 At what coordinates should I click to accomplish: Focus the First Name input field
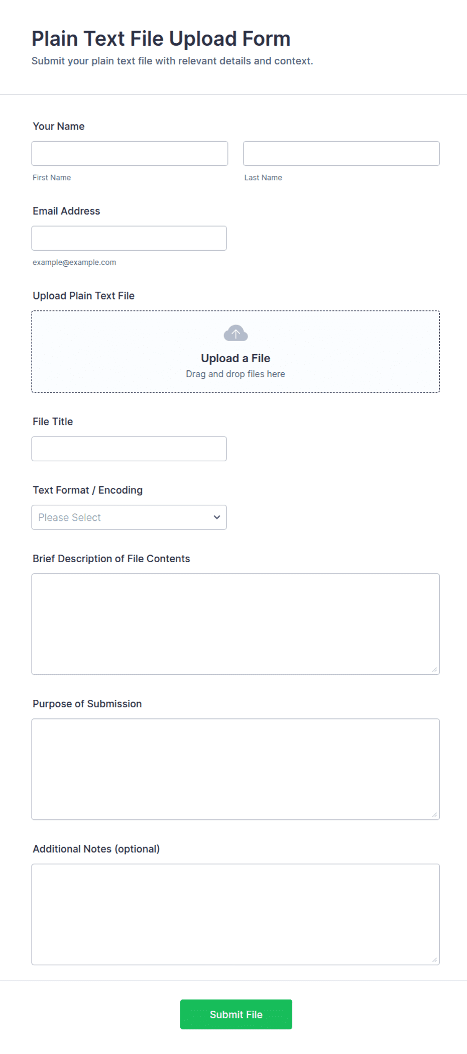click(x=130, y=153)
